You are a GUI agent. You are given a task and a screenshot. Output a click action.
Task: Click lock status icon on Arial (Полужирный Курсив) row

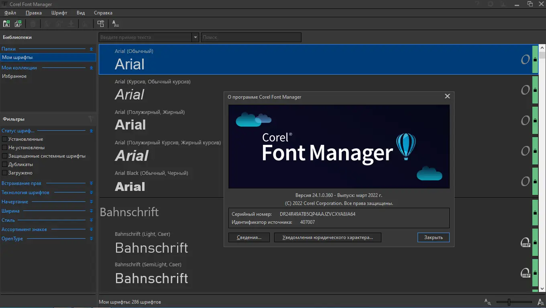[x=535, y=151]
